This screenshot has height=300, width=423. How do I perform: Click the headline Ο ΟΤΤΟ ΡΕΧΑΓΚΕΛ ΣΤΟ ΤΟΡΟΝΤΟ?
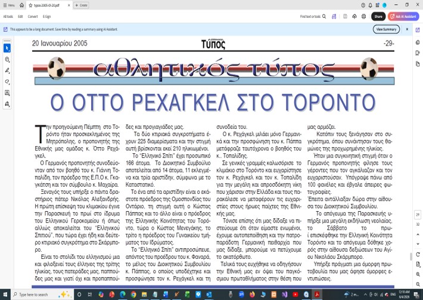[x=213, y=103]
